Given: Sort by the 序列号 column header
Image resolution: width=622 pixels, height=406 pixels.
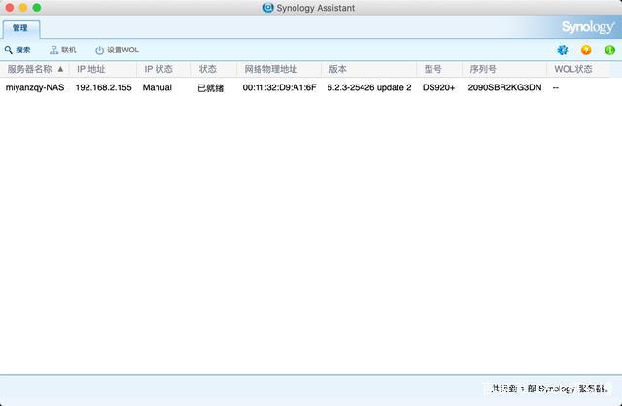Looking at the screenshot, I should [504, 69].
